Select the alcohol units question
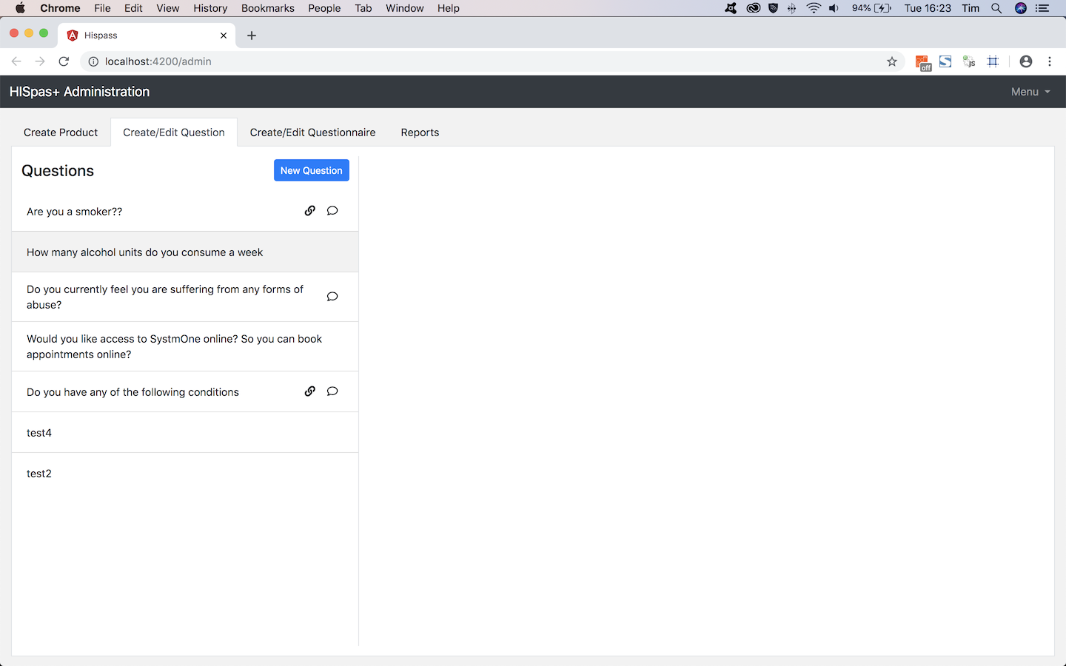Screen dimensions: 1066x666 pos(145,252)
